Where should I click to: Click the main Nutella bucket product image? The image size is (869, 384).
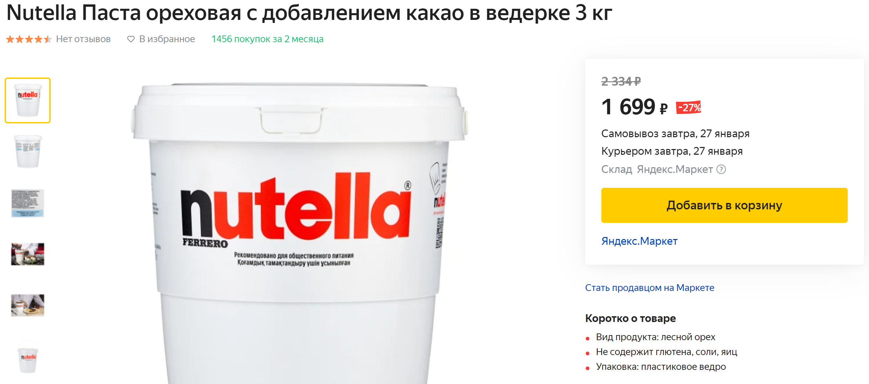click(299, 233)
